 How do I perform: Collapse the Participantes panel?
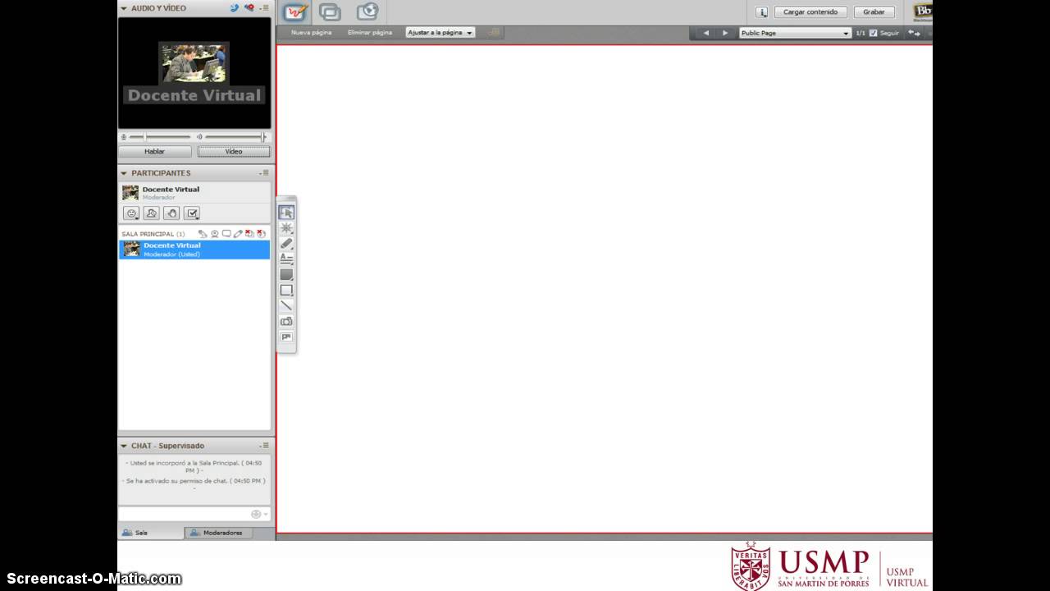click(x=124, y=173)
